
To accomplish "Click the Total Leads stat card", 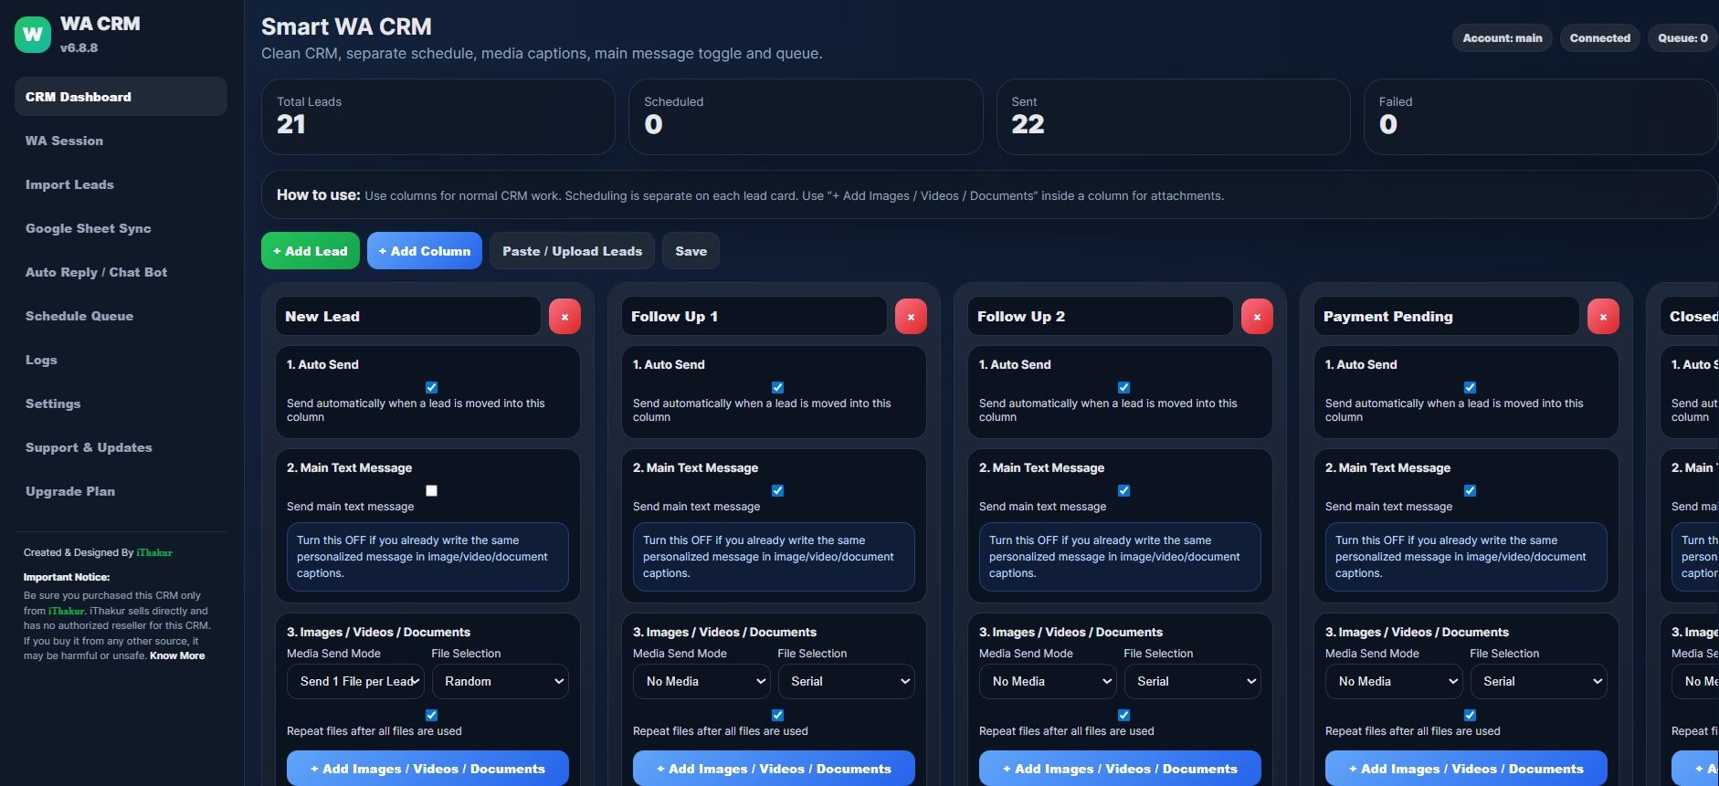I will (x=438, y=117).
